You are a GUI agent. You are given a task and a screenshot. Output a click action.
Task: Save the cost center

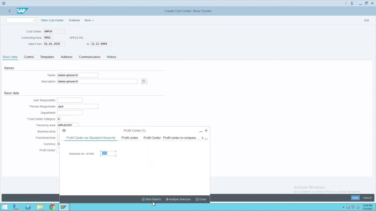coord(355,198)
